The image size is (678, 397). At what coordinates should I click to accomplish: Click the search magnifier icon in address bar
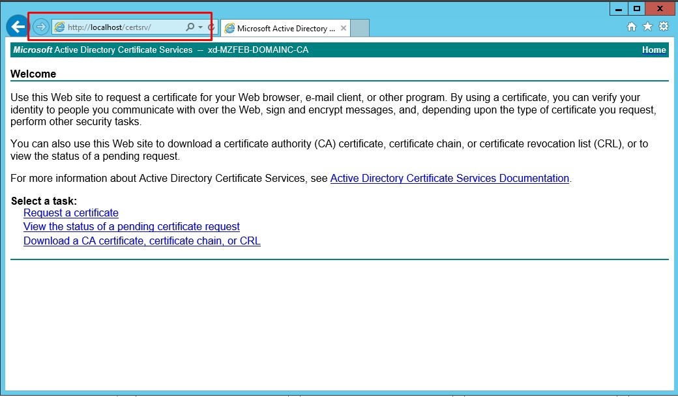(190, 27)
